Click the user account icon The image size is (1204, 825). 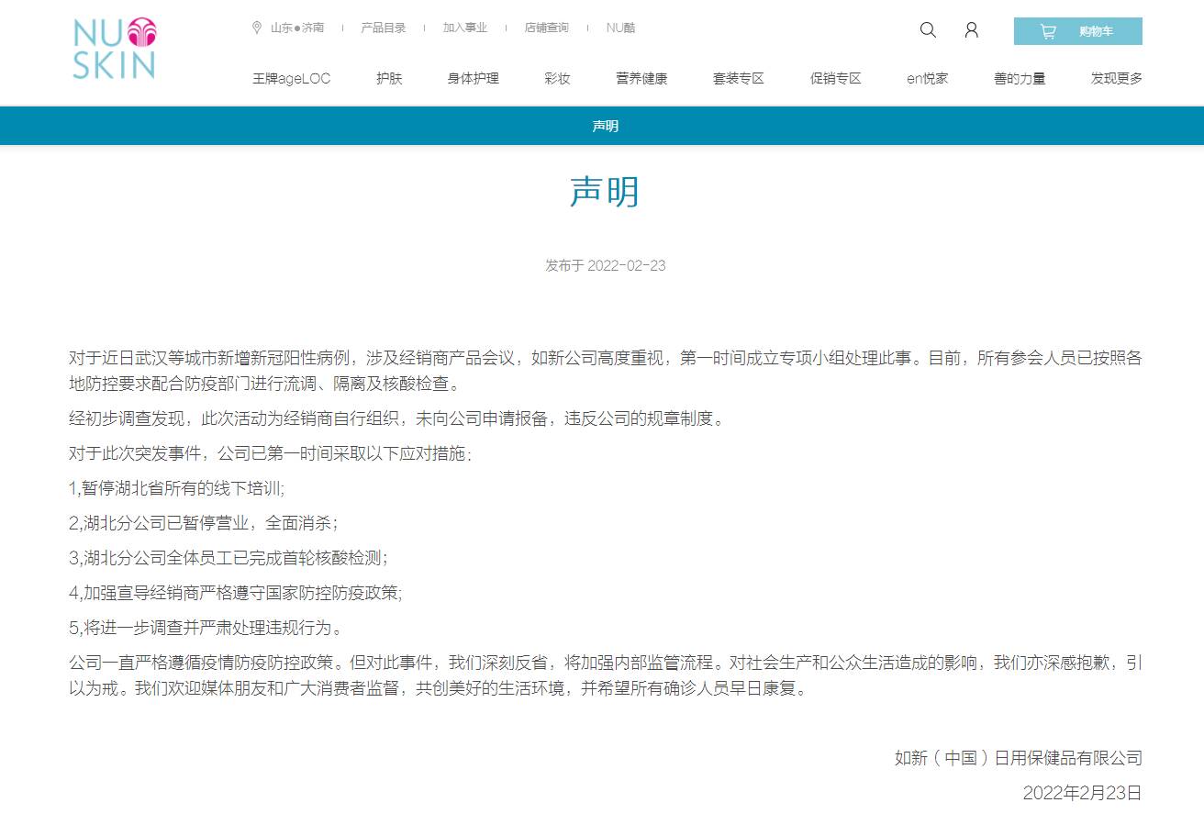point(971,30)
